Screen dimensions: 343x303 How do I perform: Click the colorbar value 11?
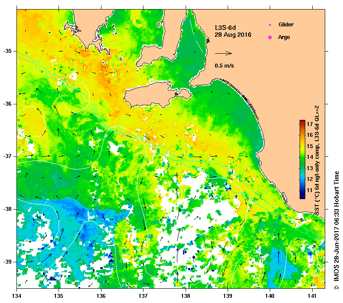coord(310,190)
